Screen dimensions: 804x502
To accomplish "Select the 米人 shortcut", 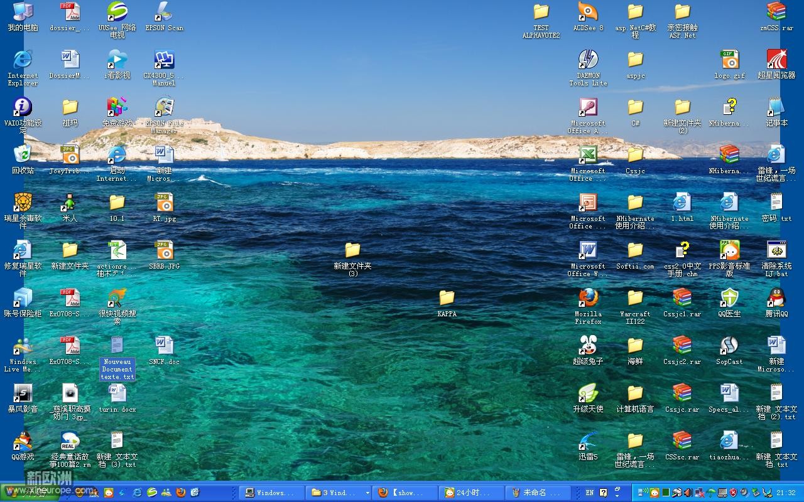I will pyautogui.click(x=70, y=206).
